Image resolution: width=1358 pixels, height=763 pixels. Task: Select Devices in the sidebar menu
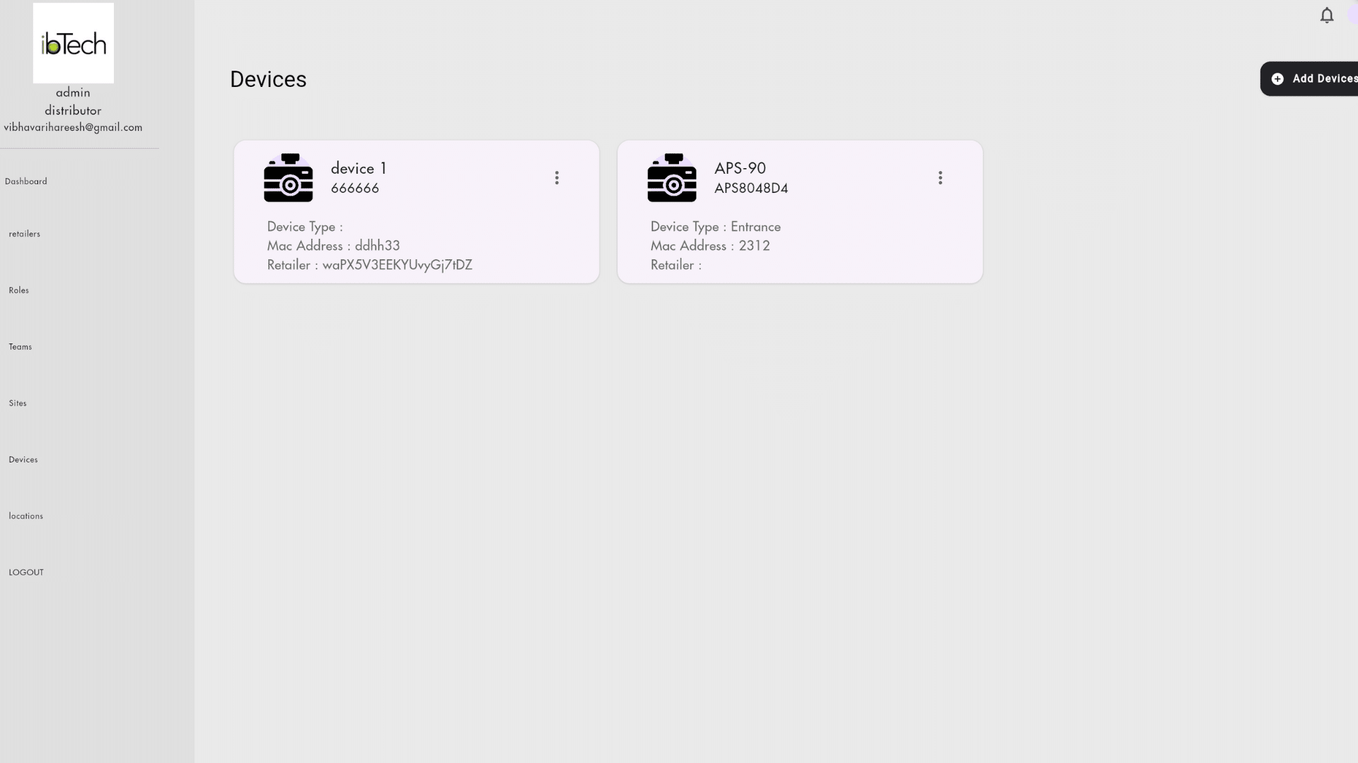[23, 460]
